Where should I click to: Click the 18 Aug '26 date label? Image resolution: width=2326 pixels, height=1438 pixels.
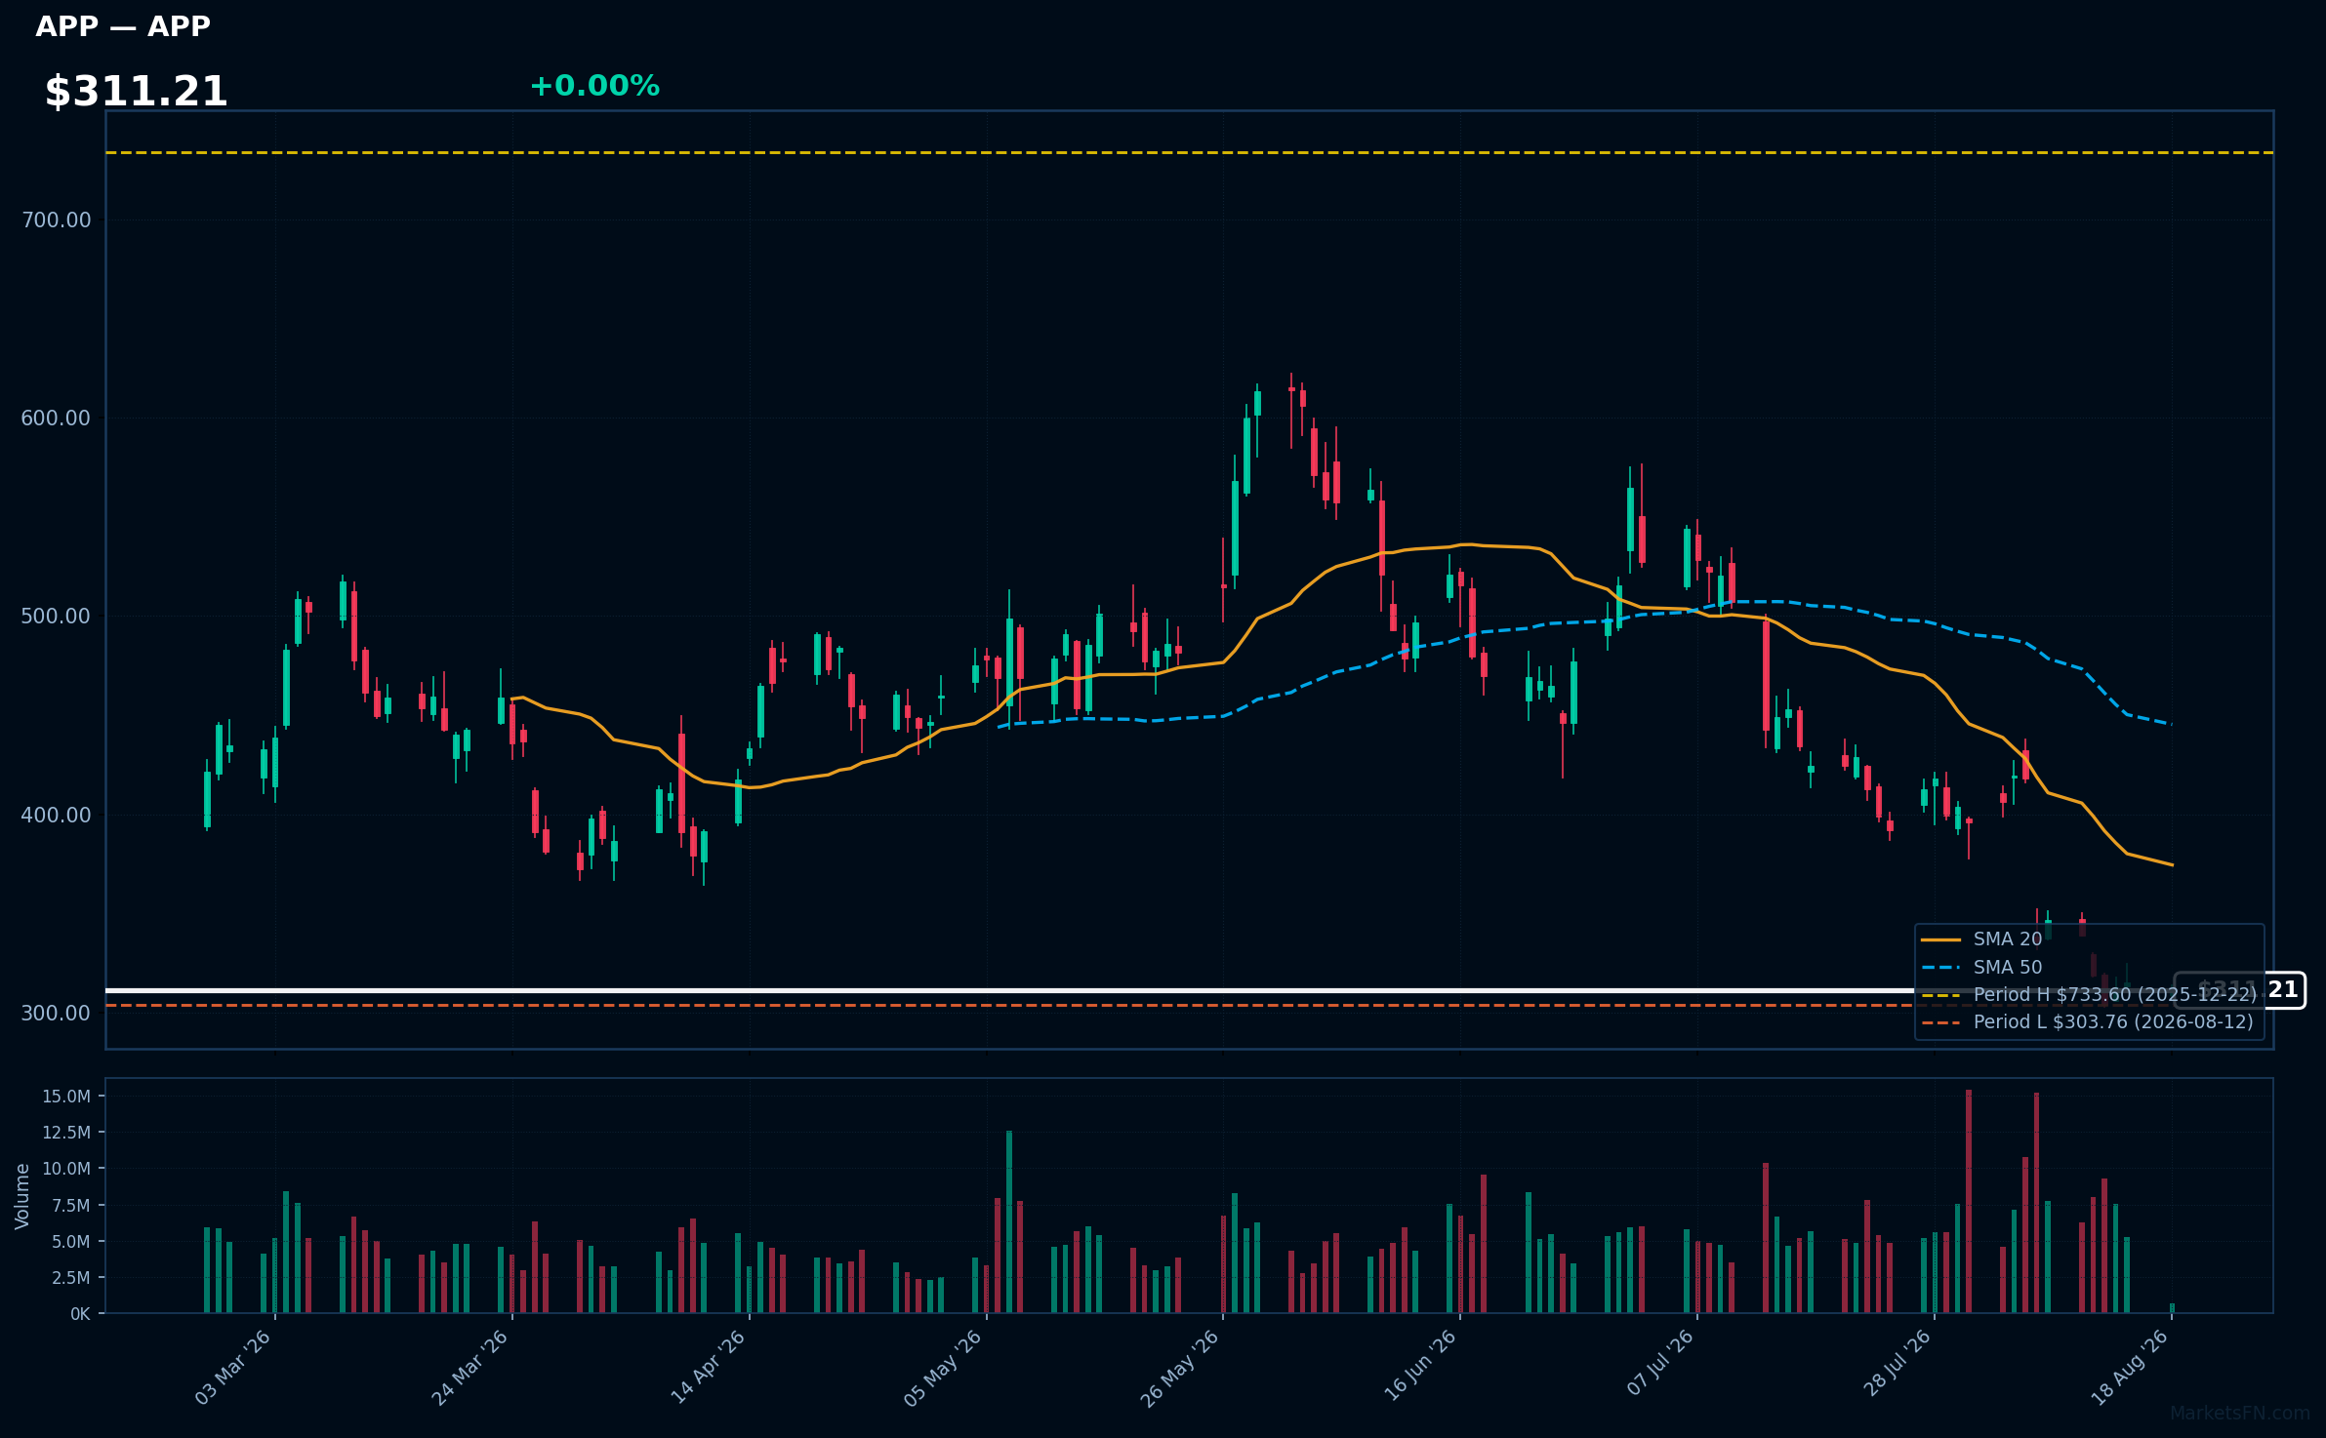(2130, 1367)
